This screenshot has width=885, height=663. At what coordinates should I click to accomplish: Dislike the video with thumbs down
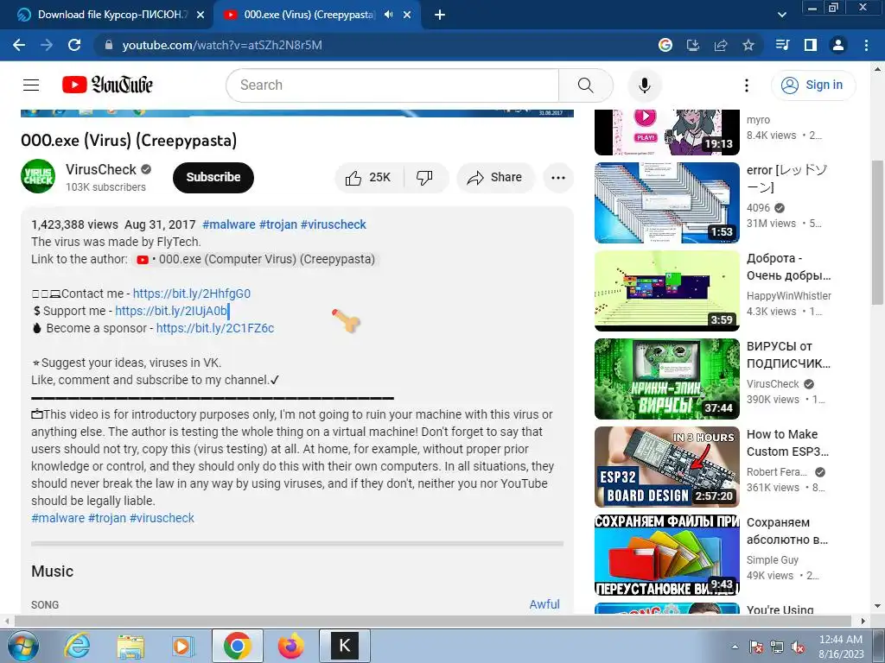425,178
